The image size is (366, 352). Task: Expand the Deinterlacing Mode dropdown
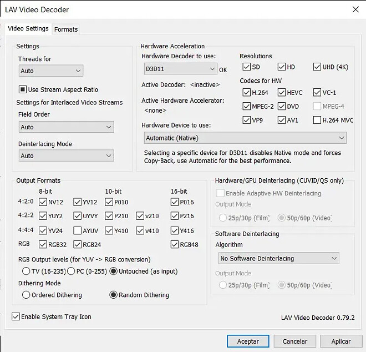pyautogui.click(x=66, y=156)
